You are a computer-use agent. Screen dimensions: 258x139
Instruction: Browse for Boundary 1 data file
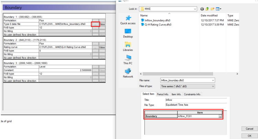point(95,24)
